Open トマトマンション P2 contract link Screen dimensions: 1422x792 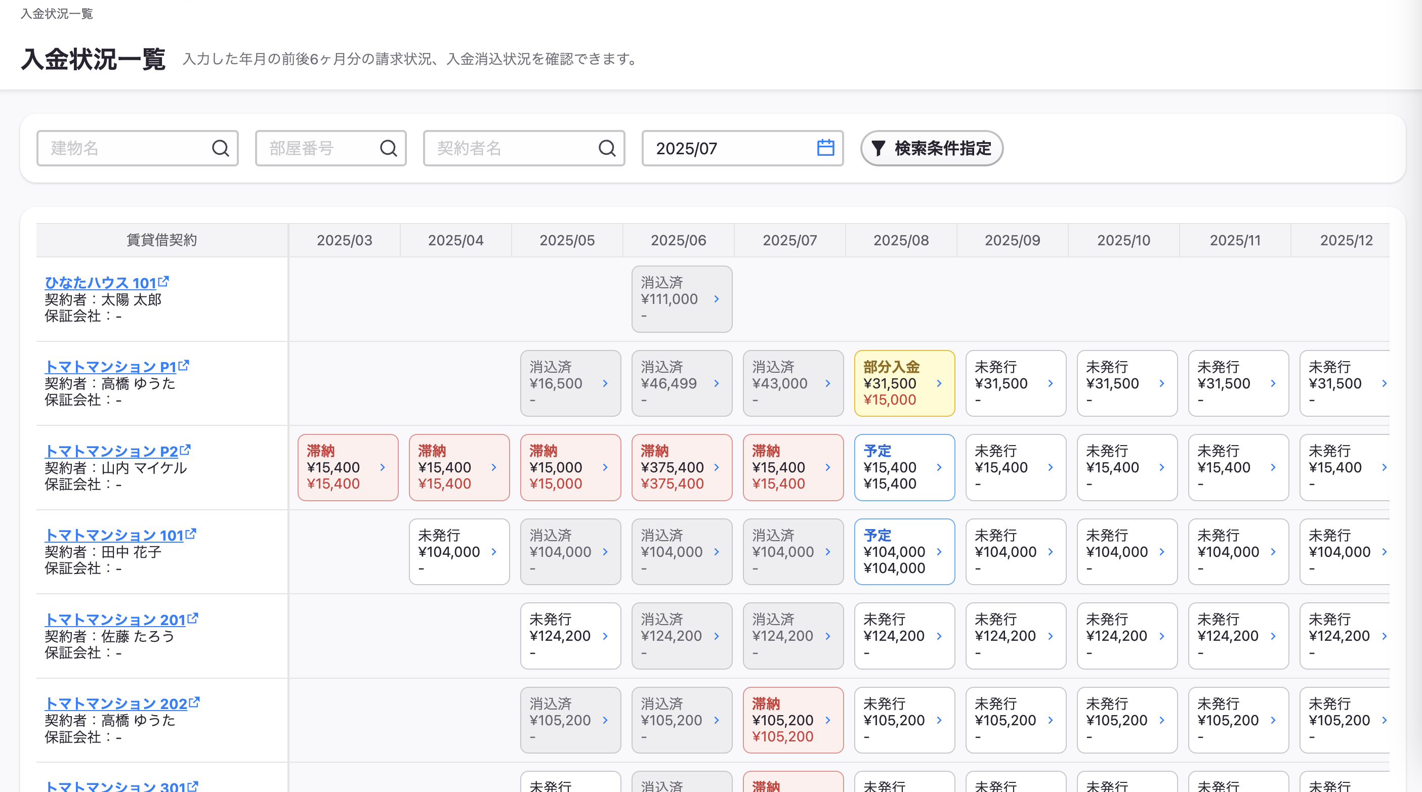pos(111,451)
